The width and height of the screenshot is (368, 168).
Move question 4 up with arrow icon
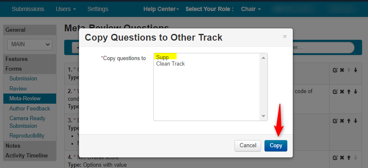click(x=349, y=158)
